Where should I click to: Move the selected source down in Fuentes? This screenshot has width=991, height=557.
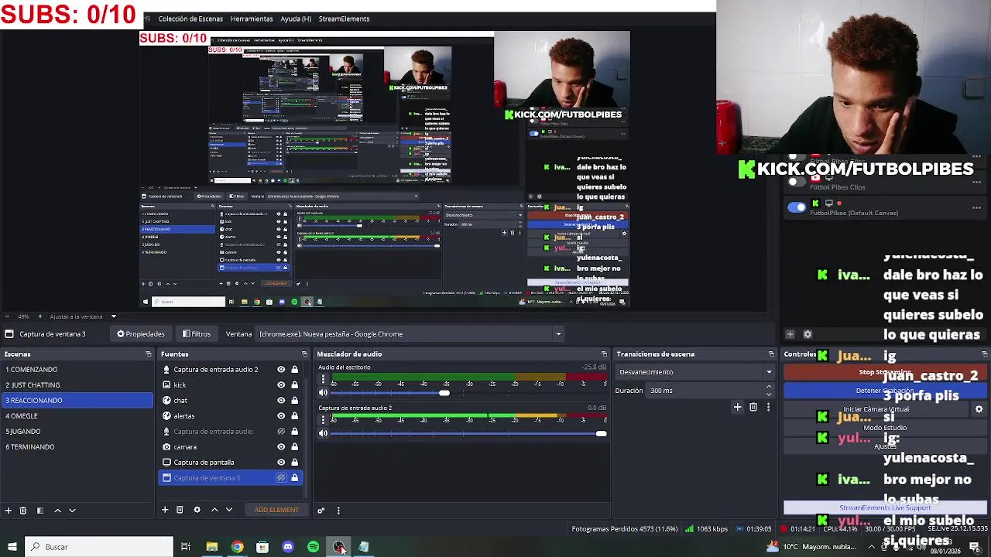(x=228, y=510)
